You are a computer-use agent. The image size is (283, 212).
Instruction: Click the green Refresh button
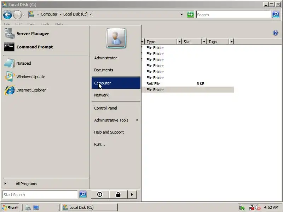(x=190, y=14)
